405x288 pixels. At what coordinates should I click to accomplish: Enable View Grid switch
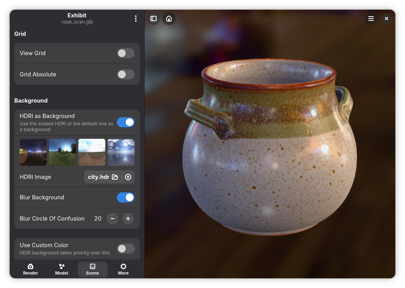point(126,53)
